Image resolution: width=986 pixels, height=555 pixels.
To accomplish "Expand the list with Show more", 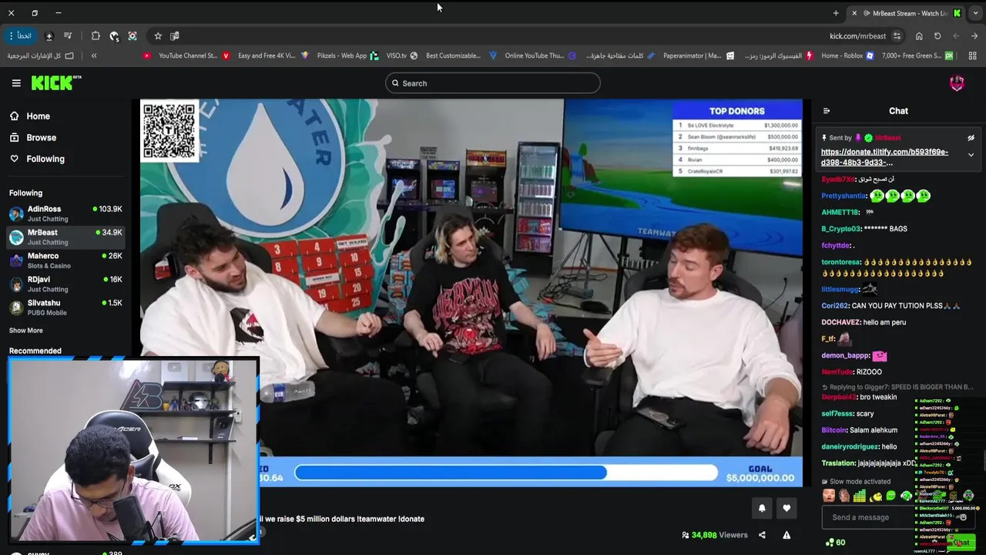I will click(26, 330).
